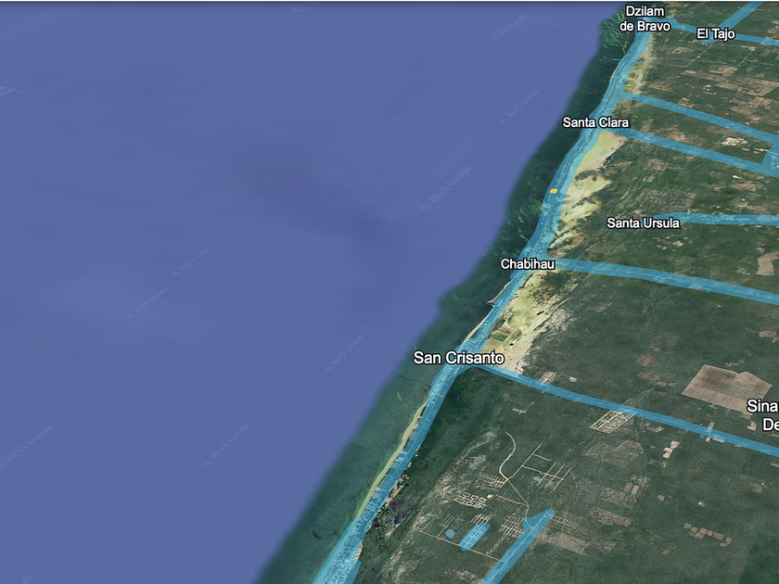Click the Santa Clara town label
The height and width of the screenshot is (584, 779).
595,122
